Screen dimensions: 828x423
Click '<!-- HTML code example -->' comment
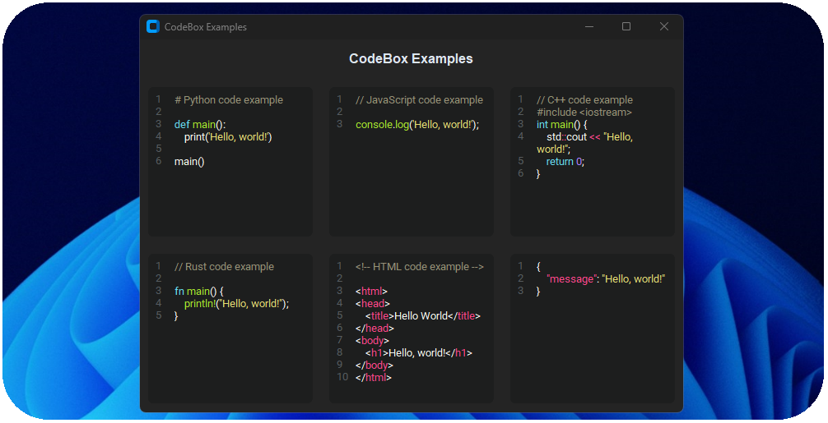tap(419, 267)
